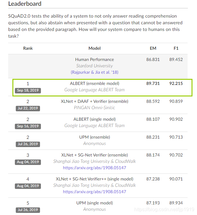Select ALBERT (single model) entry
Image resolution: width=197 pixels, height=215 pixels.
pos(95,119)
